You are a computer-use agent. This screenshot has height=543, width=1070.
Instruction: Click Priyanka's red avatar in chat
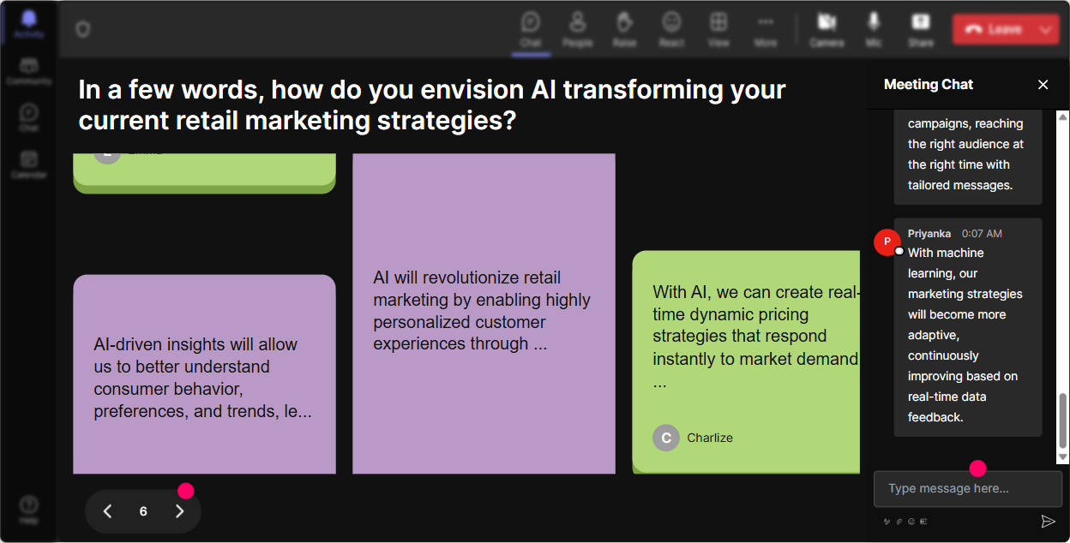click(x=887, y=242)
